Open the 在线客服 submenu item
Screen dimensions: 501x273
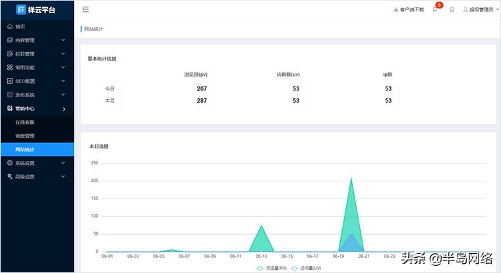tap(25, 122)
